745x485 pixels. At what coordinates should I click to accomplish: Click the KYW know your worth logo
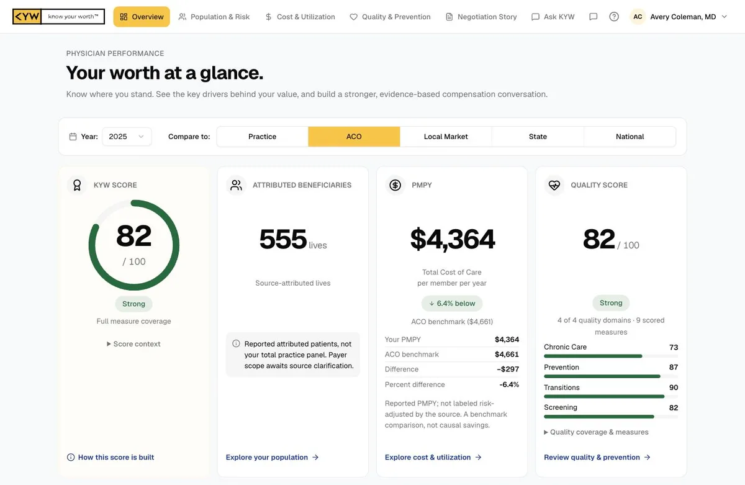coord(58,17)
